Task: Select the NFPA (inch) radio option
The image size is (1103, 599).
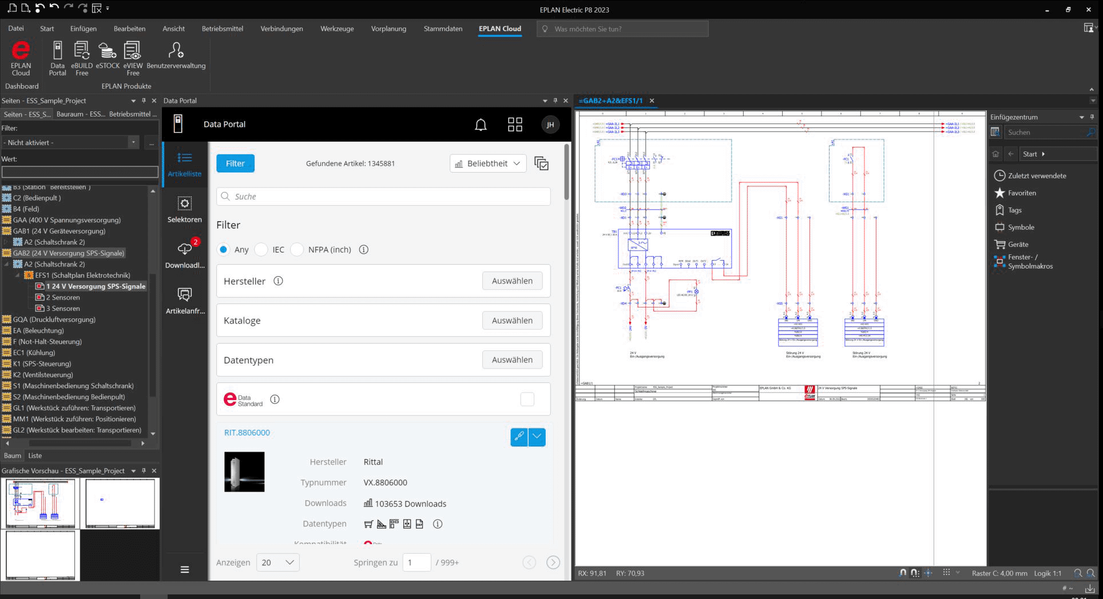Action: pyautogui.click(x=297, y=250)
